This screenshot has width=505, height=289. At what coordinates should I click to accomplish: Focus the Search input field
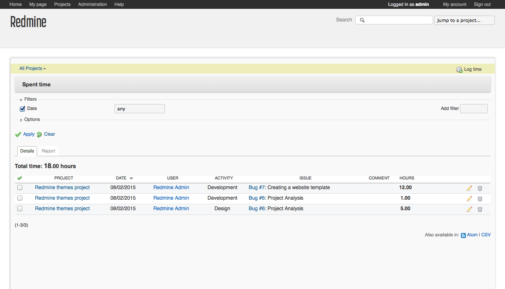(394, 20)
